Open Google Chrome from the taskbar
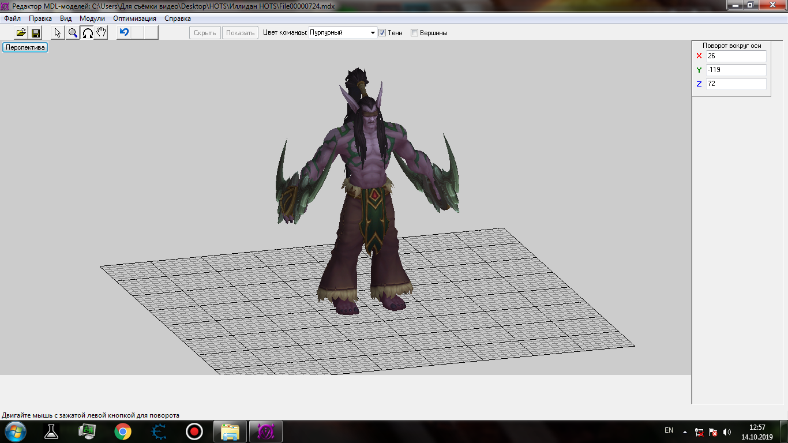Viewport: 788px width, 443px height. [122, 431]
